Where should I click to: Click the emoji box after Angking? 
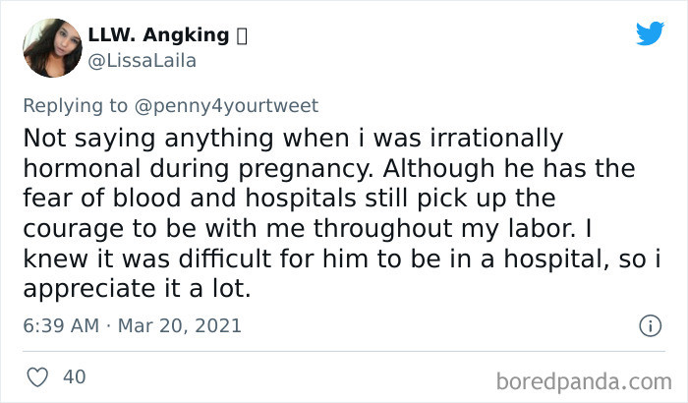(242, 36)
